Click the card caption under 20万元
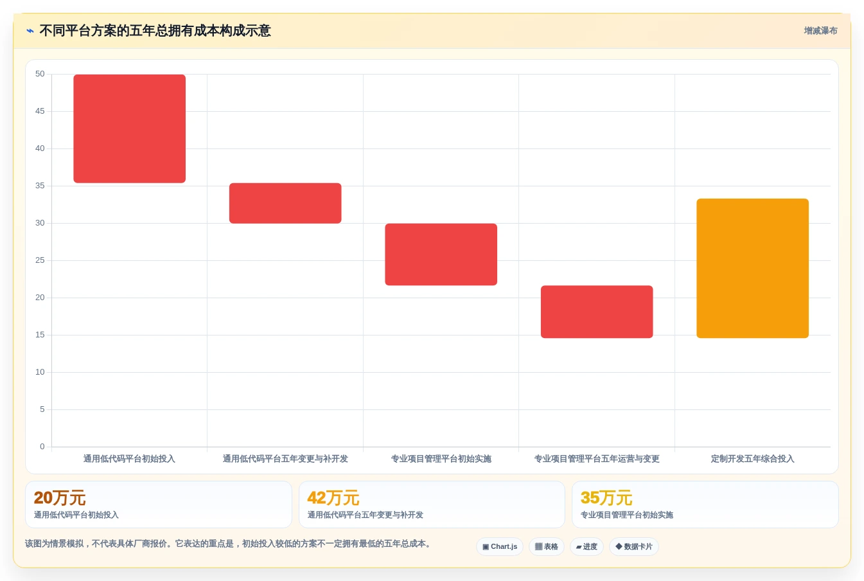 pos(76,515)
